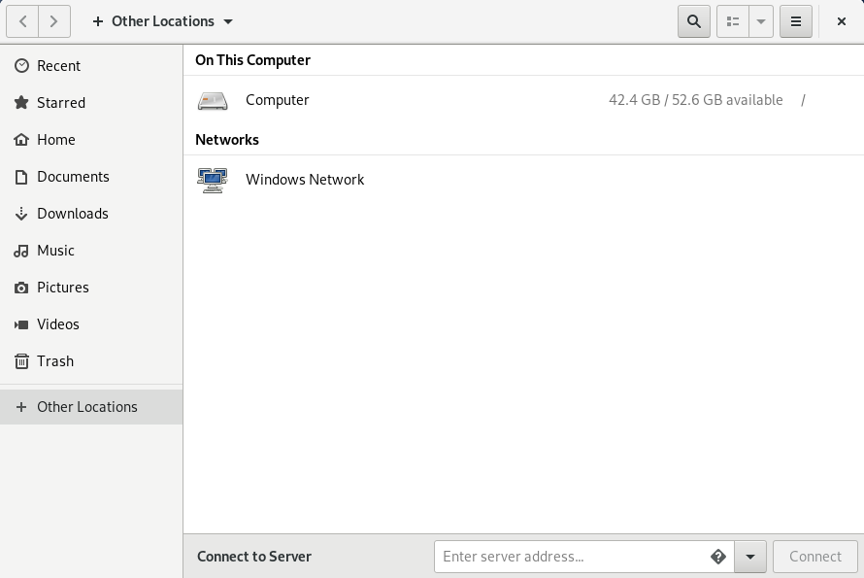Image resolution: width=864 pixels, height=578 pixels.
Task: Click the search magnifier icon
Action: click(693, 21)
